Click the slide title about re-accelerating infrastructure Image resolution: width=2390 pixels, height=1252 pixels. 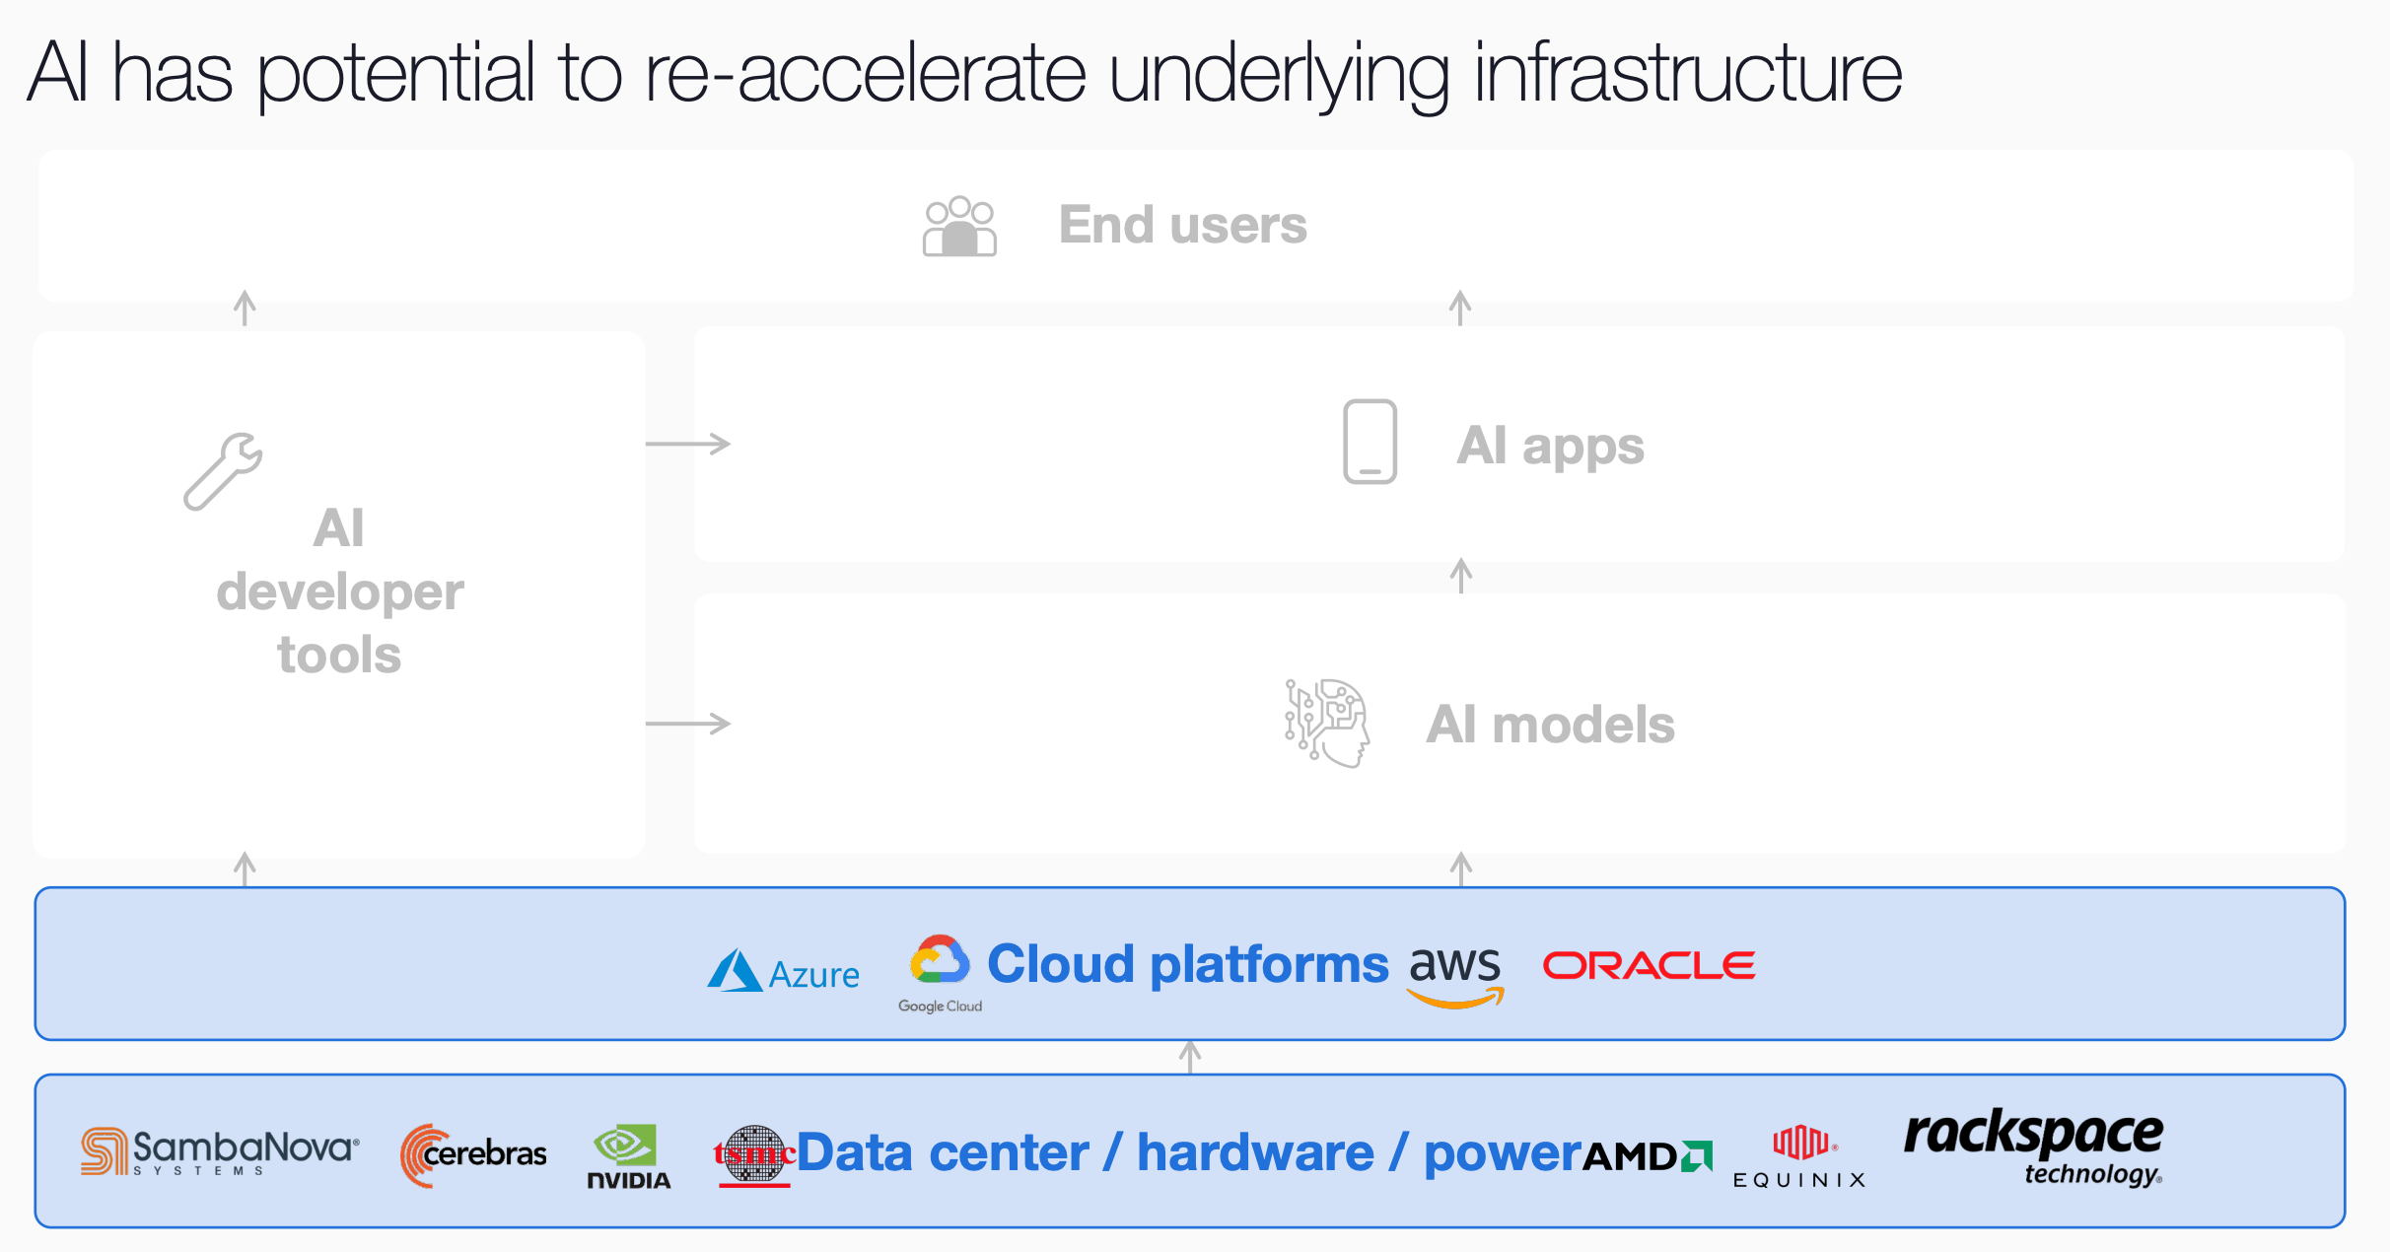point(964,72)
